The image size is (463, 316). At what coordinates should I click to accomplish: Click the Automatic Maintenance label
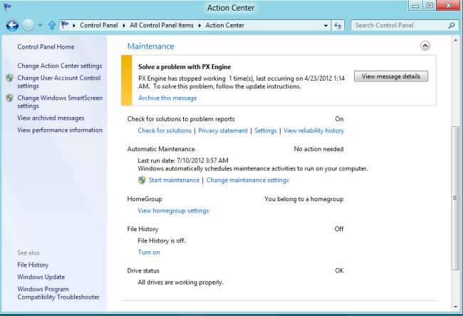tap(161, 149)
